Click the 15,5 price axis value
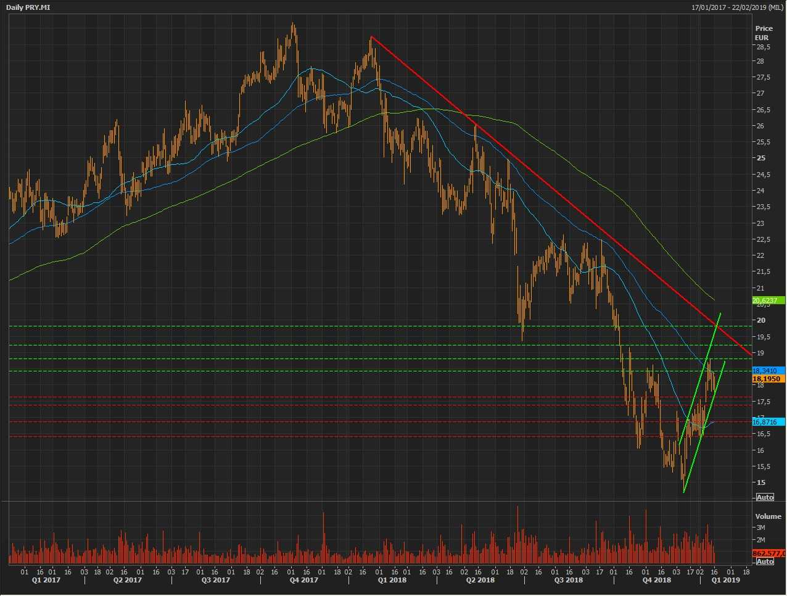The width and height of the screenshot is (787, 596). [763, 466]
